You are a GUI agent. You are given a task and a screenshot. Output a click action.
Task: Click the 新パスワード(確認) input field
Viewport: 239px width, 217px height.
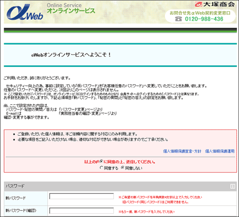[81, 210]
